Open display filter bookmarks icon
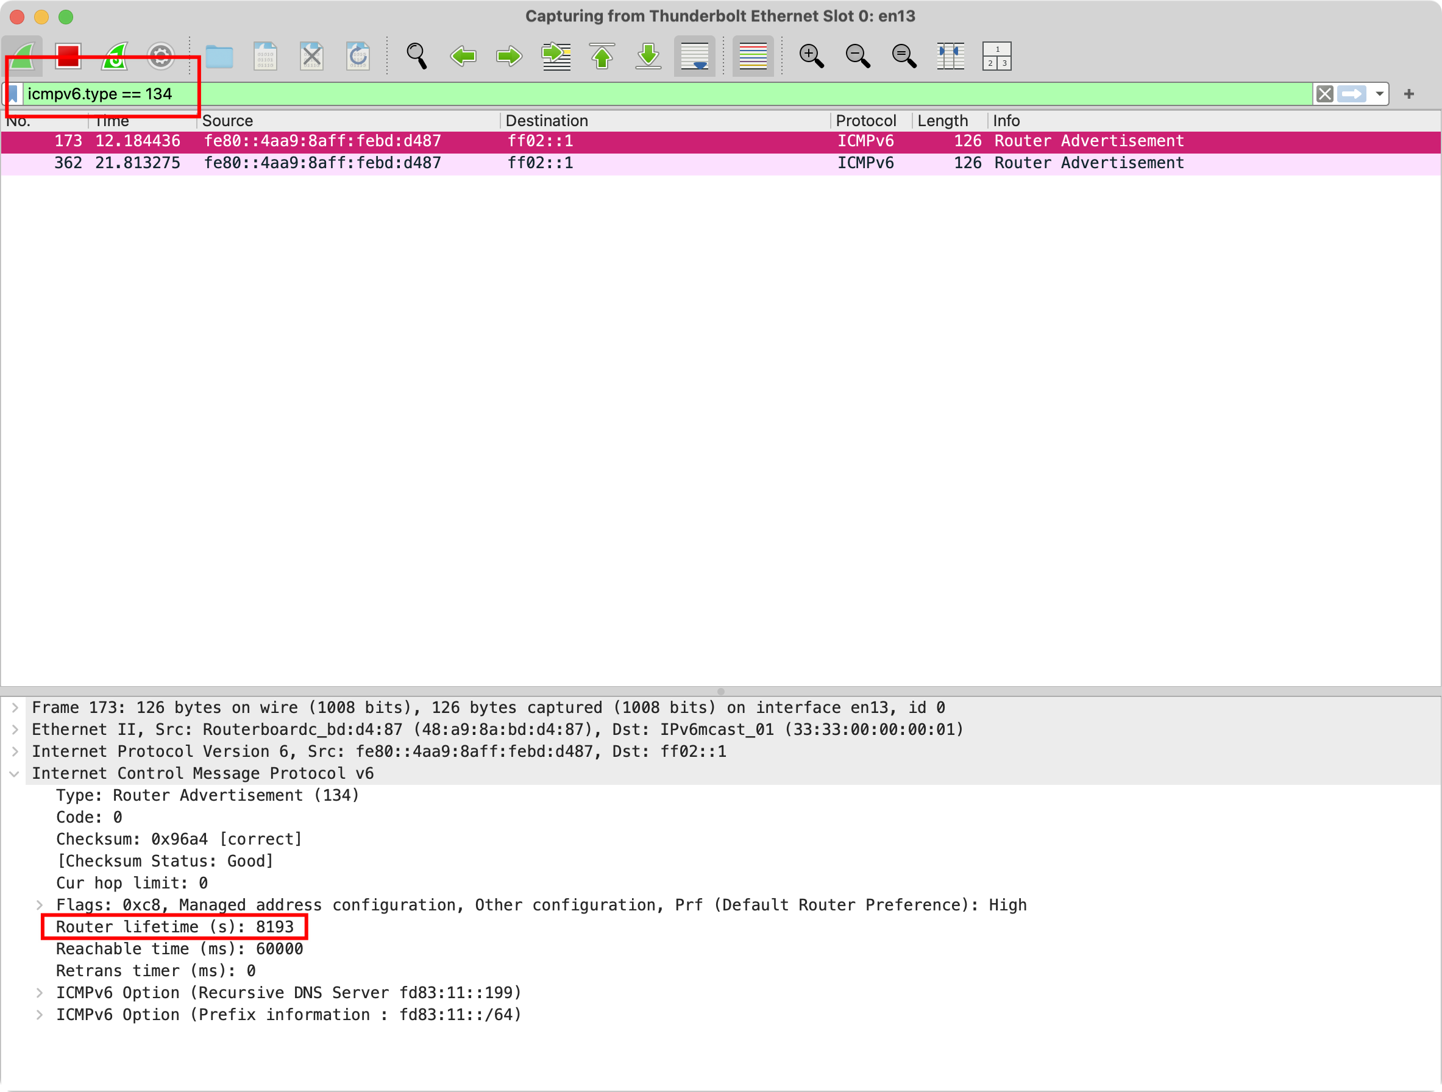 point(13,94)
